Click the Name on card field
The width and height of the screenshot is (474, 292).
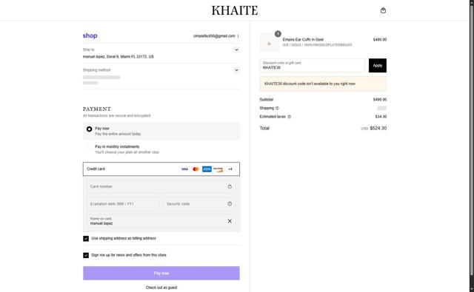pos(161,221)
